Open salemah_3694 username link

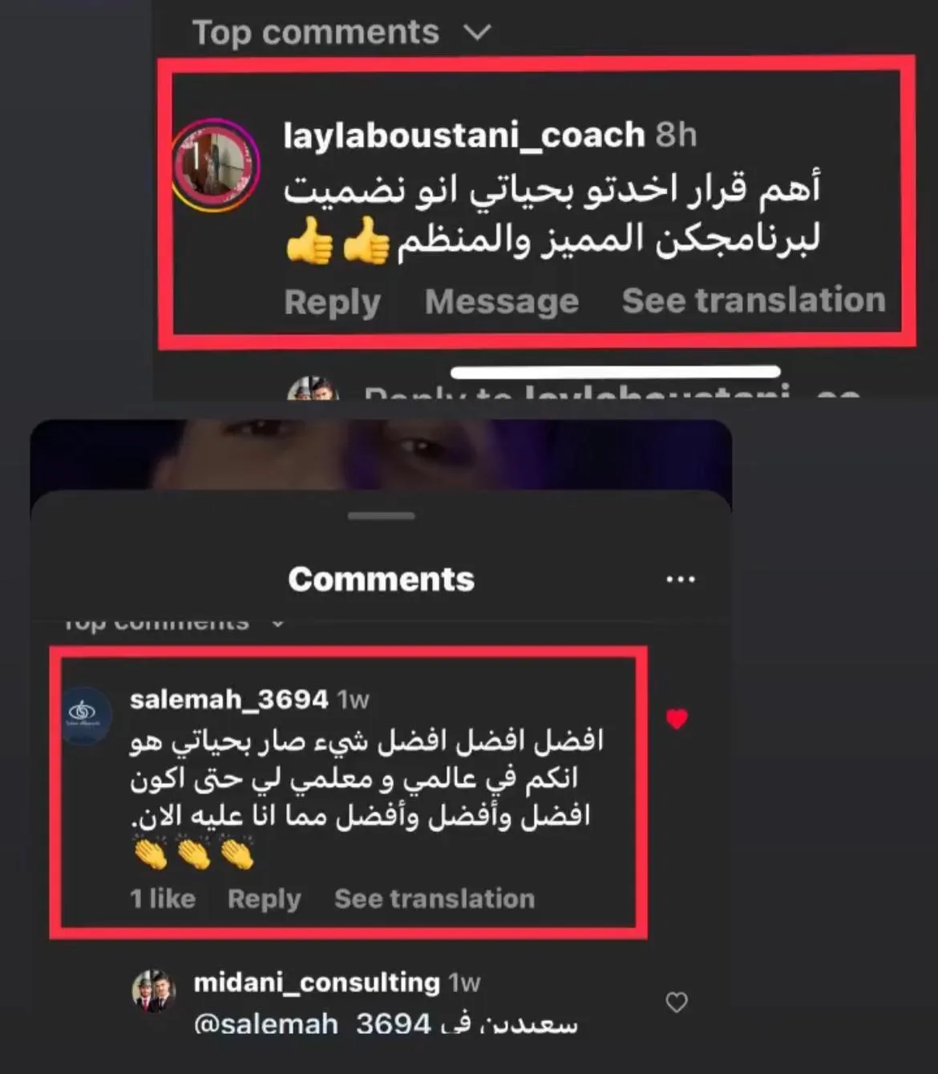pos(229,700)
